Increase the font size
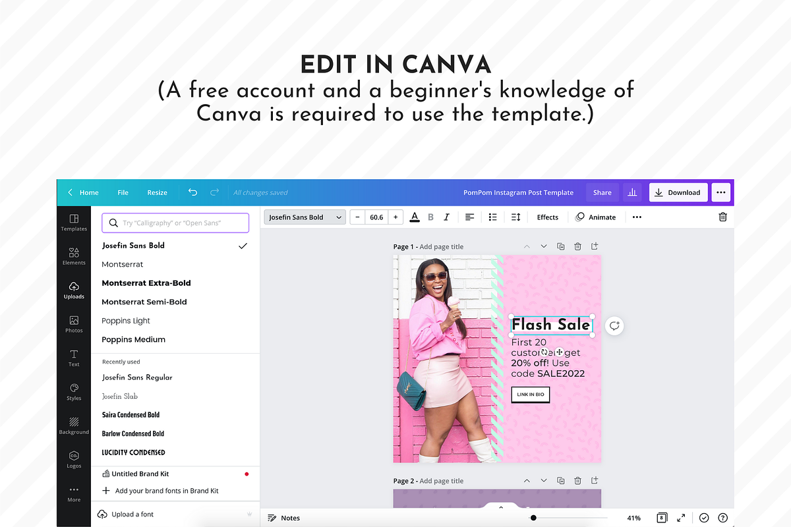The image size is (791, 527). click(395, 217)
